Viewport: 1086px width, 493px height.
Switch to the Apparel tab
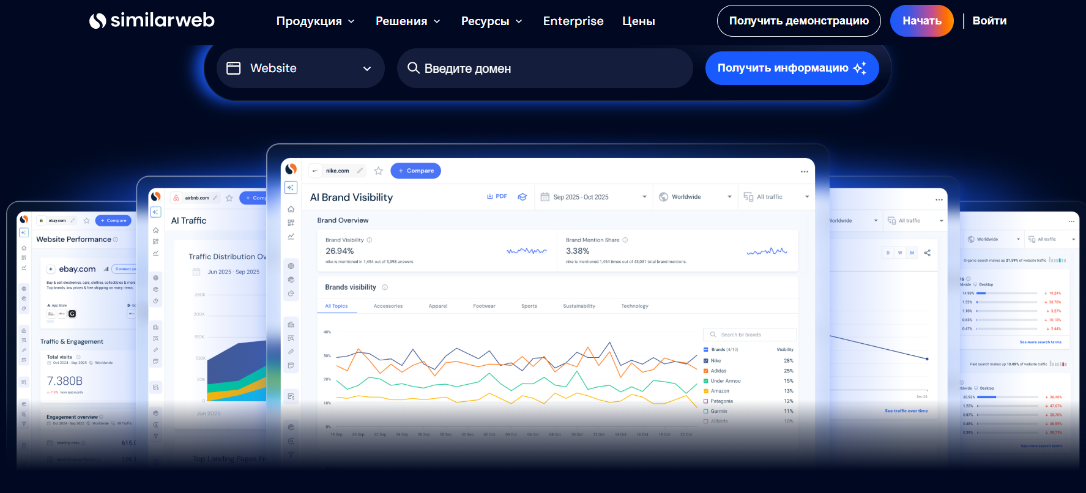click(x=438, y=306)
